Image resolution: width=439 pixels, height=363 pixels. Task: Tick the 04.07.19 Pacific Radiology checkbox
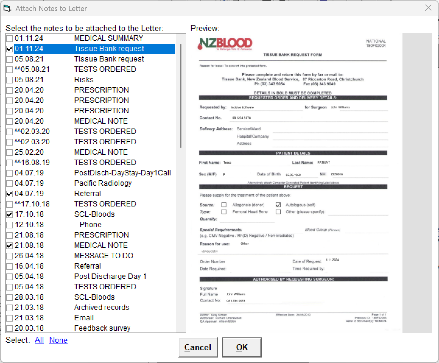click(9, 183)
